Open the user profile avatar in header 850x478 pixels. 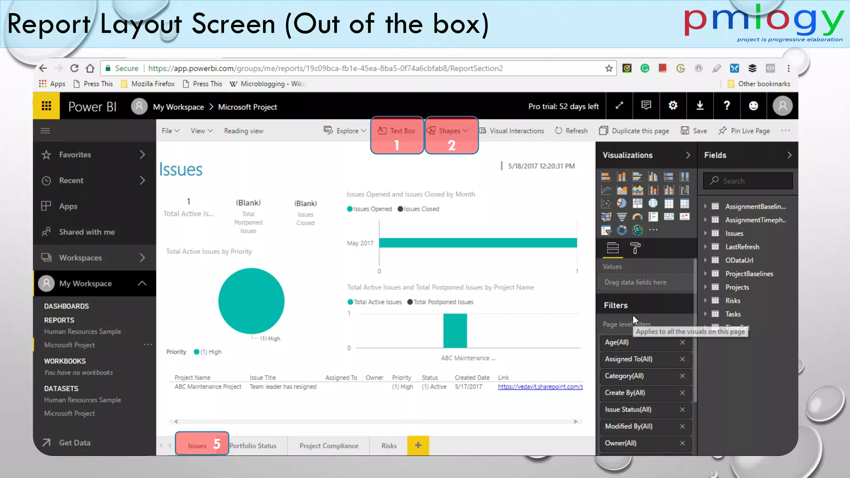coord(783,106)
